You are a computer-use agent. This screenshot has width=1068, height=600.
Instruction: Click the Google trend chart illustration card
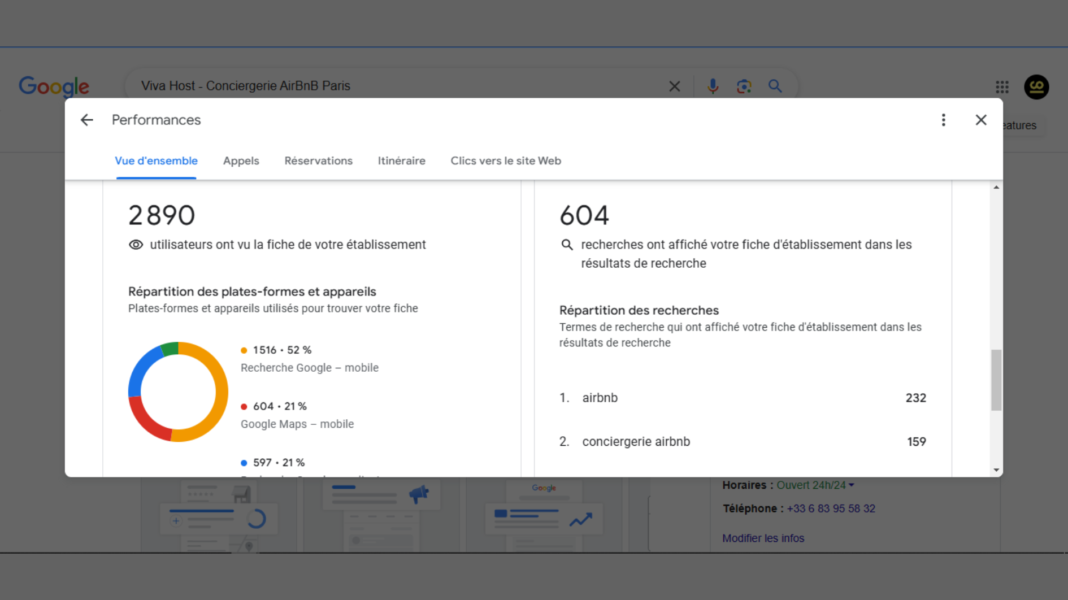coord(544,515)
